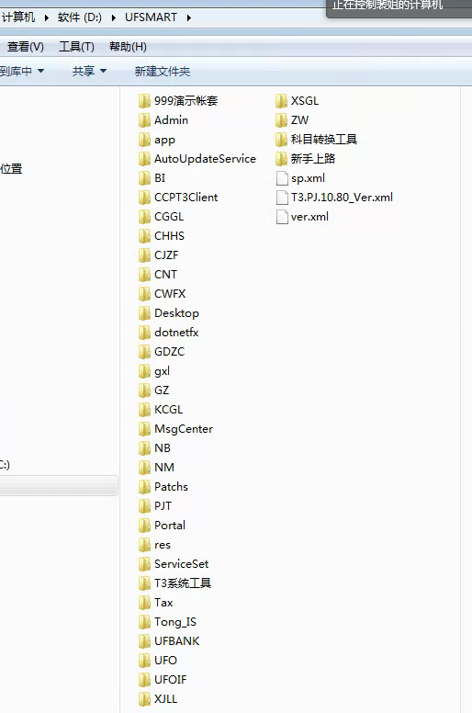The width and height of the screenshot is (472, 713).
Task: Select the 科目转换工具 folder icon
Action: point(281,139)
